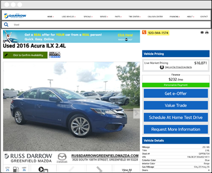Go to the Contact page
Image resolution: width=212 pixels, height=173 pixels.
coord(204,17)
